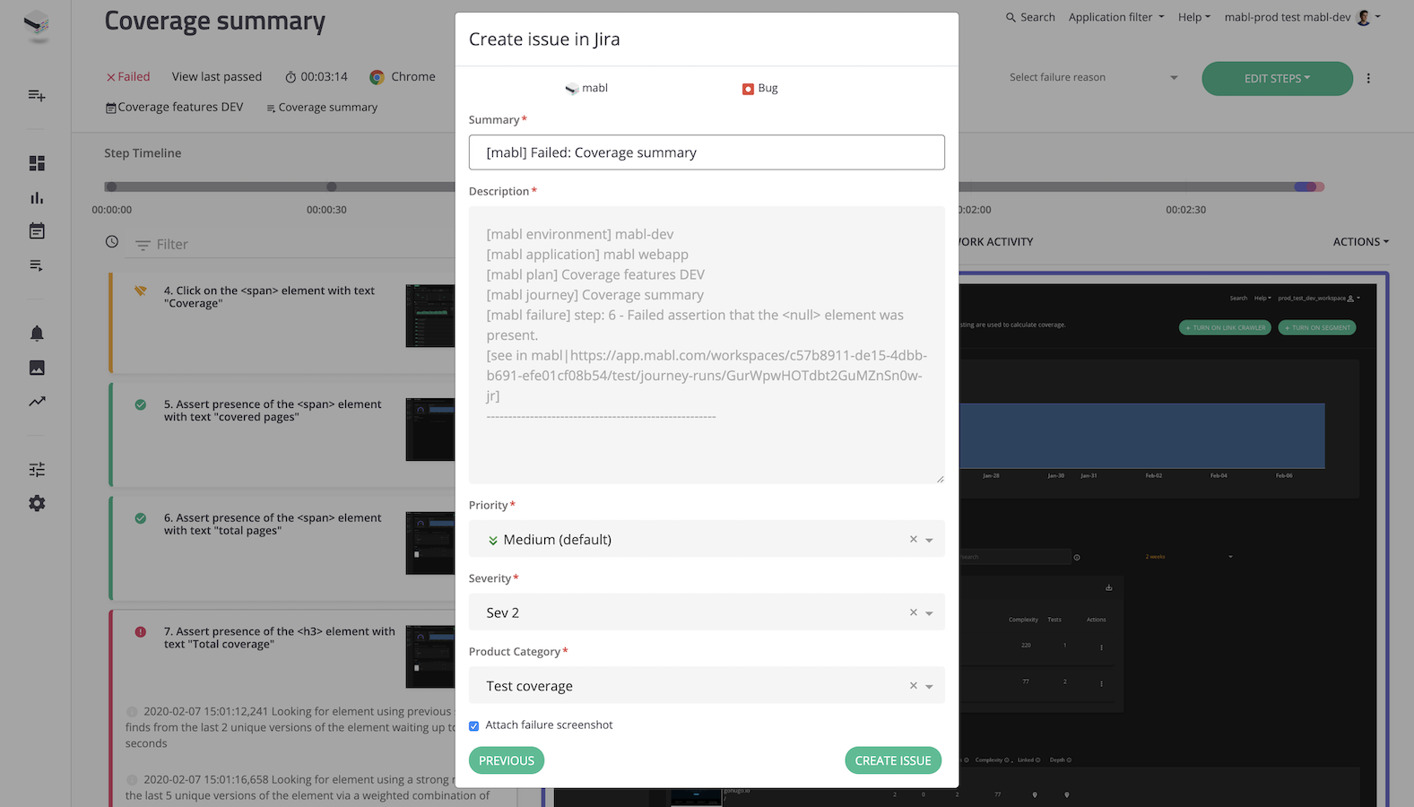1414x807 pixels.
Task: Expand the Severity dropdown arrow
Action: click(930, 613)
